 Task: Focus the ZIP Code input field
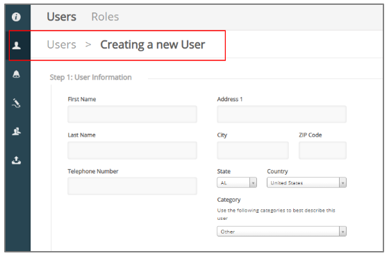coord(322,150)
